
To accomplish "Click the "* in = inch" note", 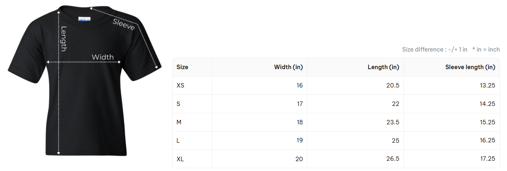I will point(486,49).
